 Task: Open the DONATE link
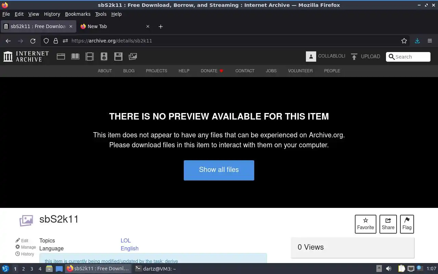(x=212, y=71)
